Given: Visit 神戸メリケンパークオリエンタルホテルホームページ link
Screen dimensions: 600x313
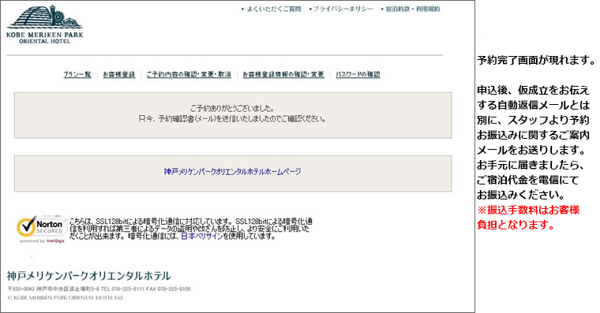Looking at the screenshot, I should click(x=233, y=172).
